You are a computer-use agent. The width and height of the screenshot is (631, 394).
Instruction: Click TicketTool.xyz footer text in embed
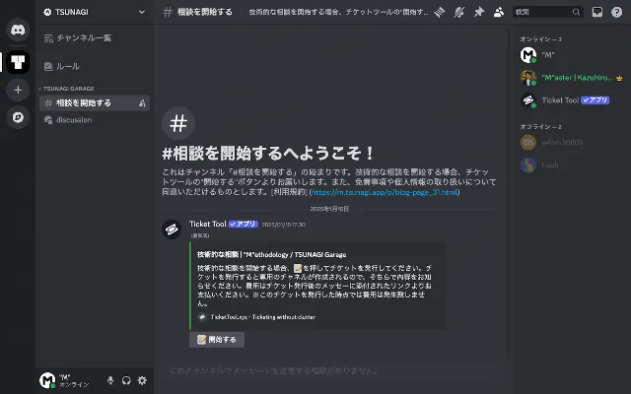[x=263, y=317]
